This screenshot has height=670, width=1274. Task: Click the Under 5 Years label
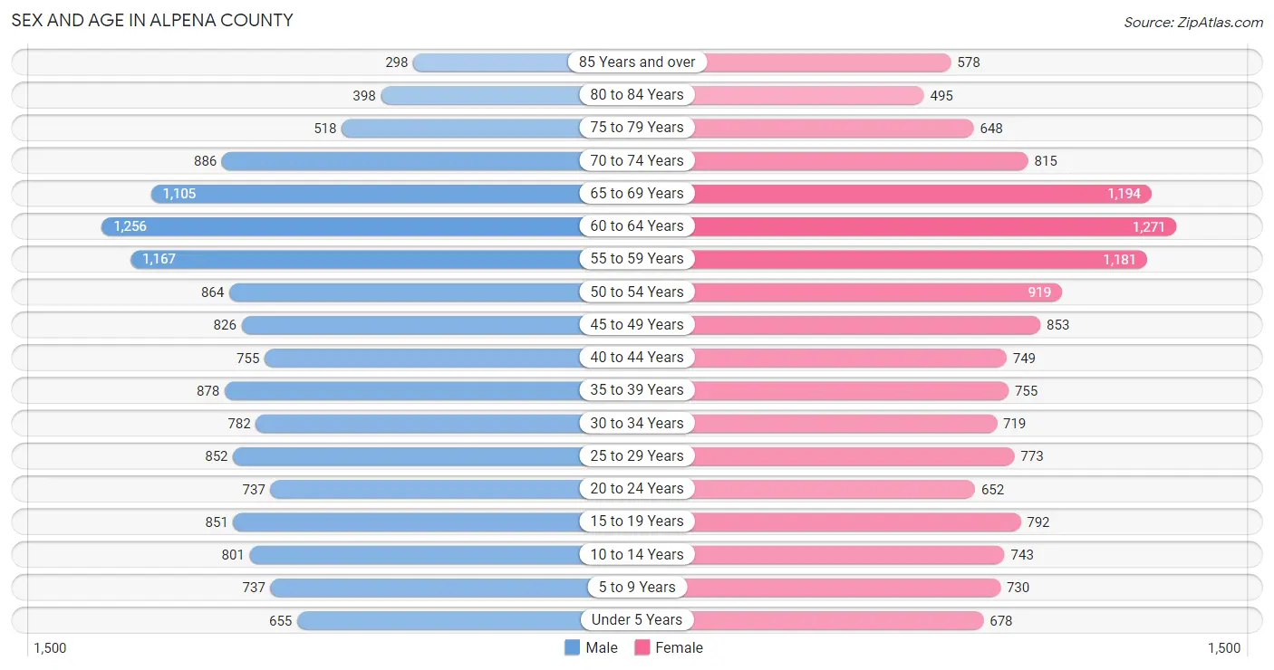point(637,619)
